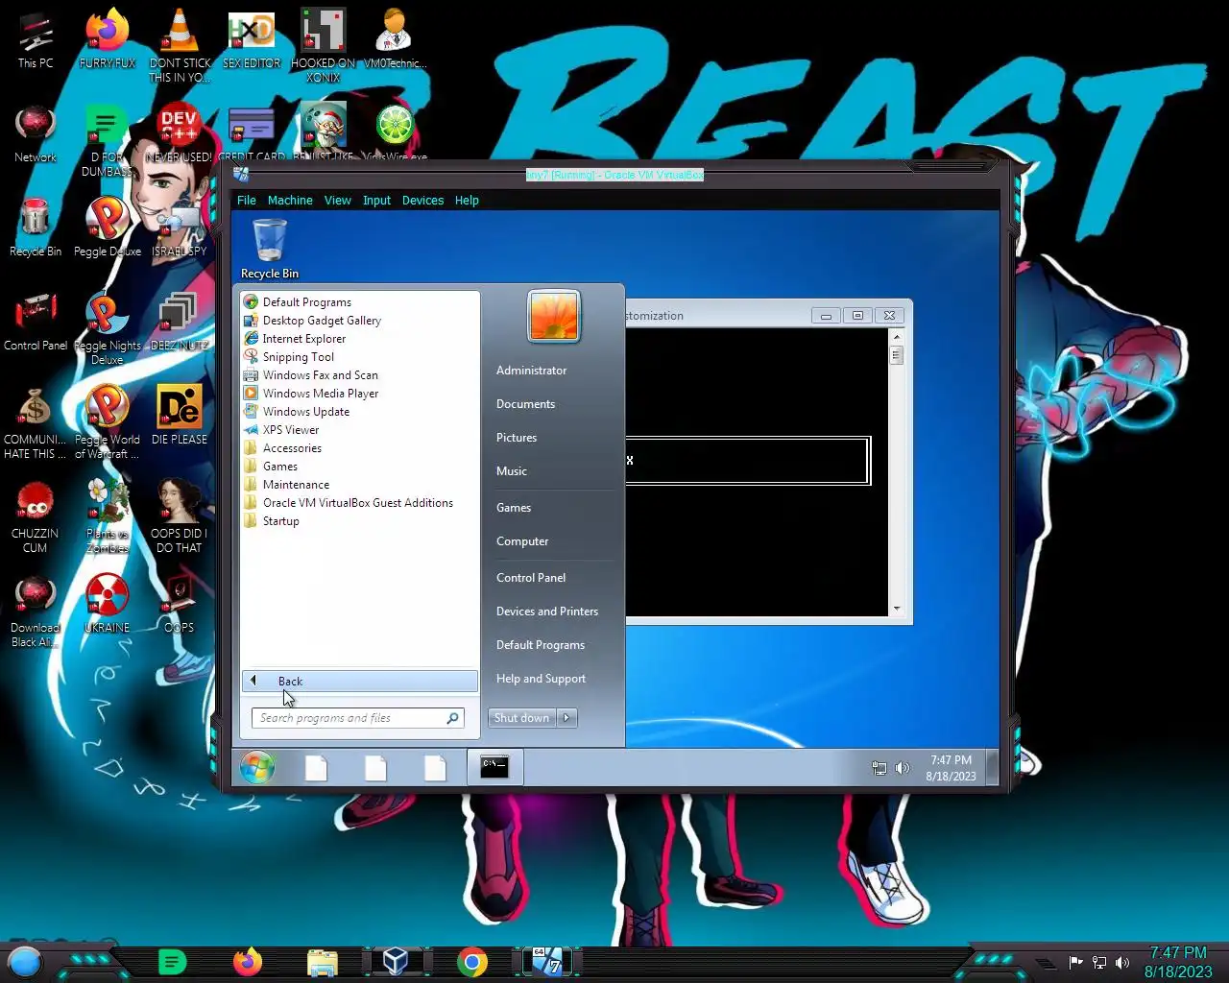This screenshot has width=1229, height=983.
Task: Open HOOKED ON XONIX desktop shortcut
Action: point(324,45)
